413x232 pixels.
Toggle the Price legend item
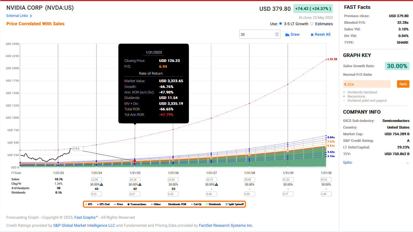[119, 204]
